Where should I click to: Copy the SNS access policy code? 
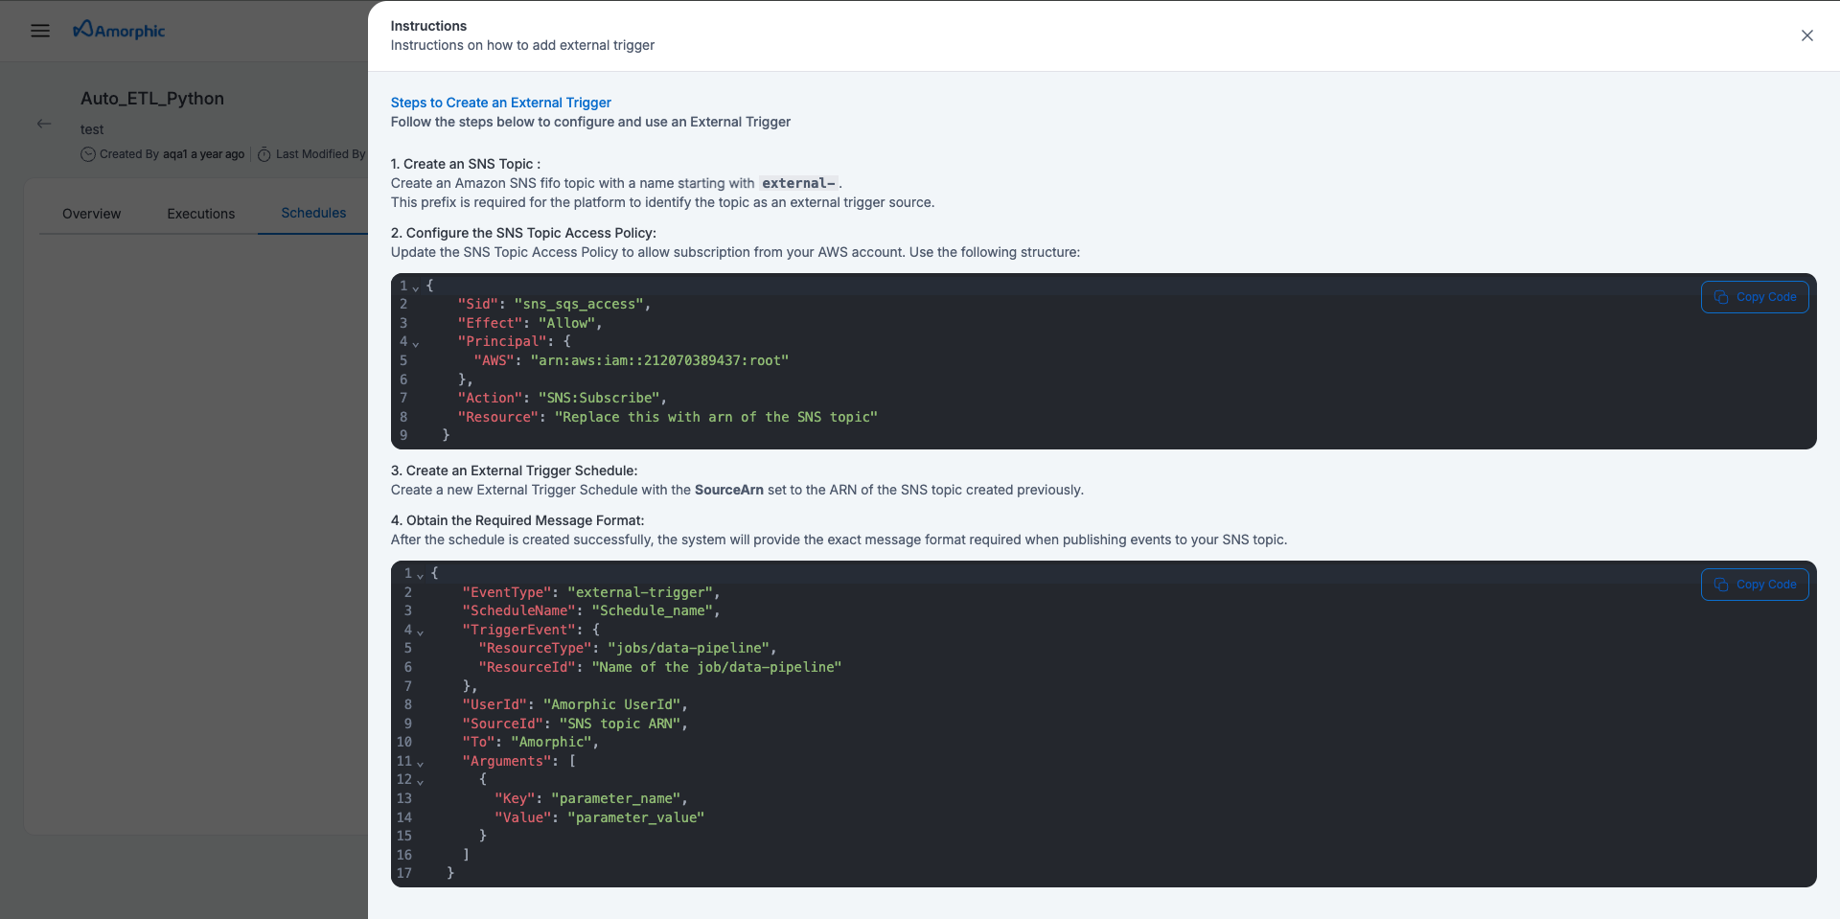1755,297
